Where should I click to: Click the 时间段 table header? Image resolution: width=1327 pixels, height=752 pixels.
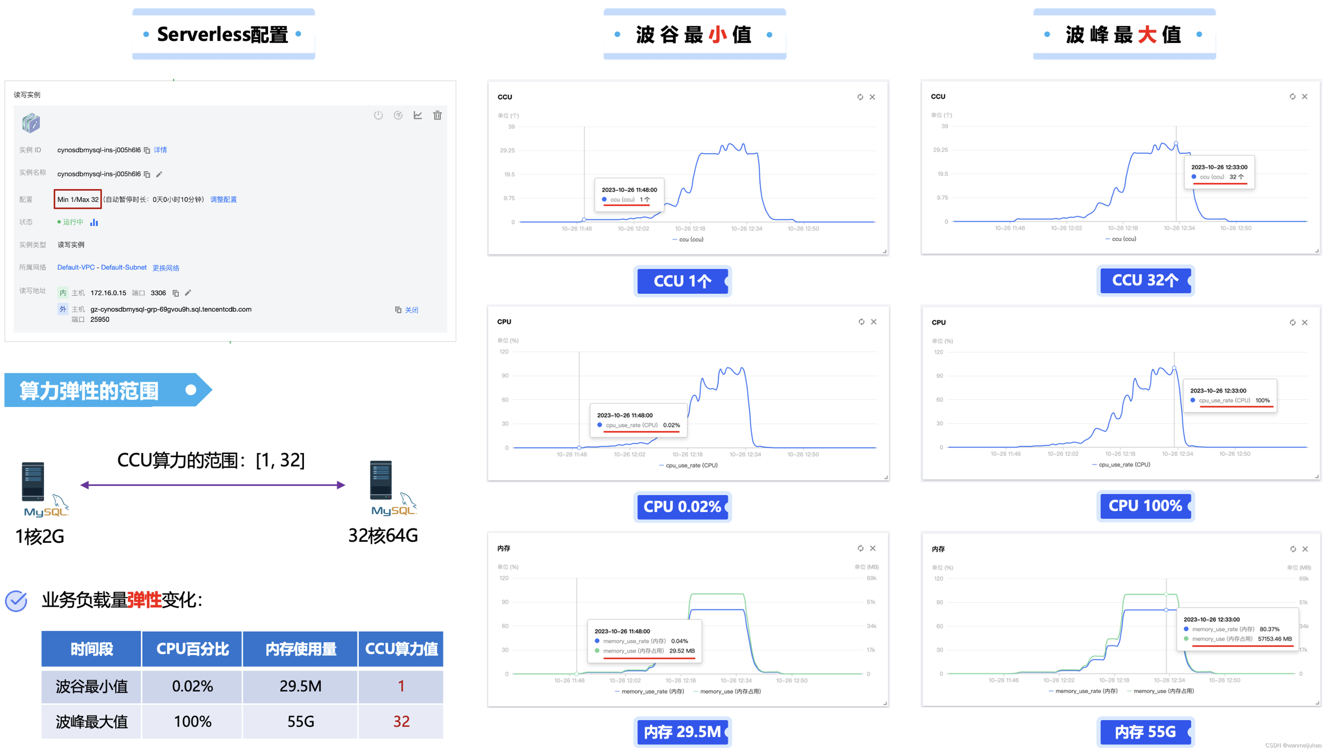click(x=92, y=649)
